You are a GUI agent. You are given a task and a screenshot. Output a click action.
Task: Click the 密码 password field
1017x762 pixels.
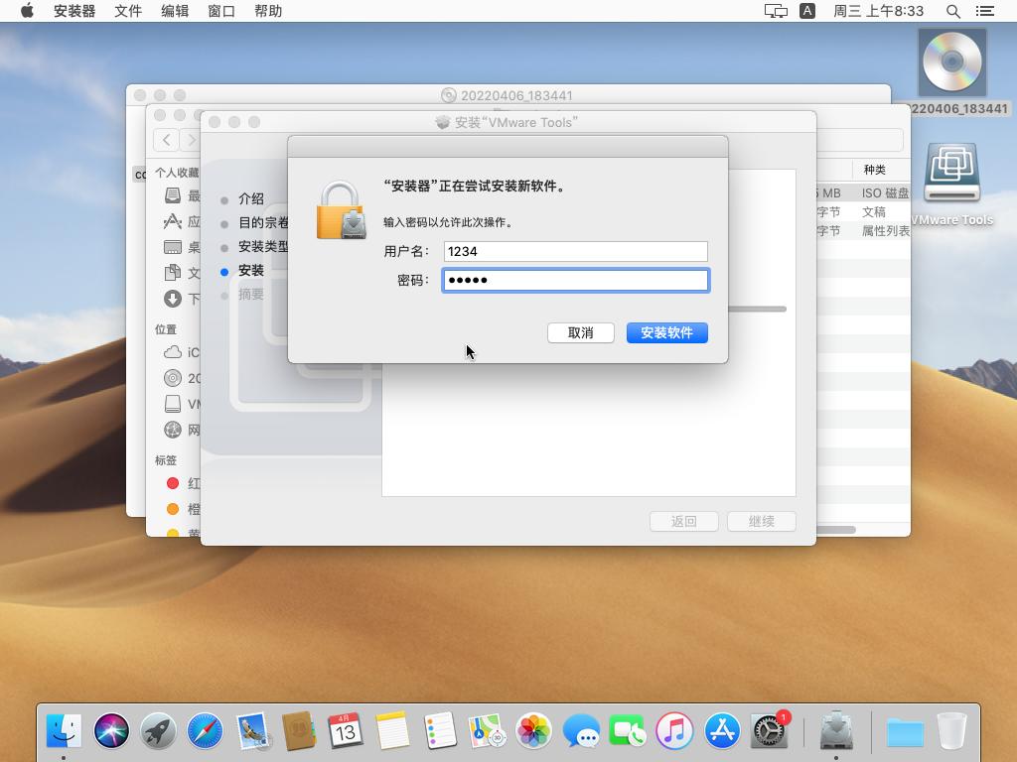coord(575,280)
